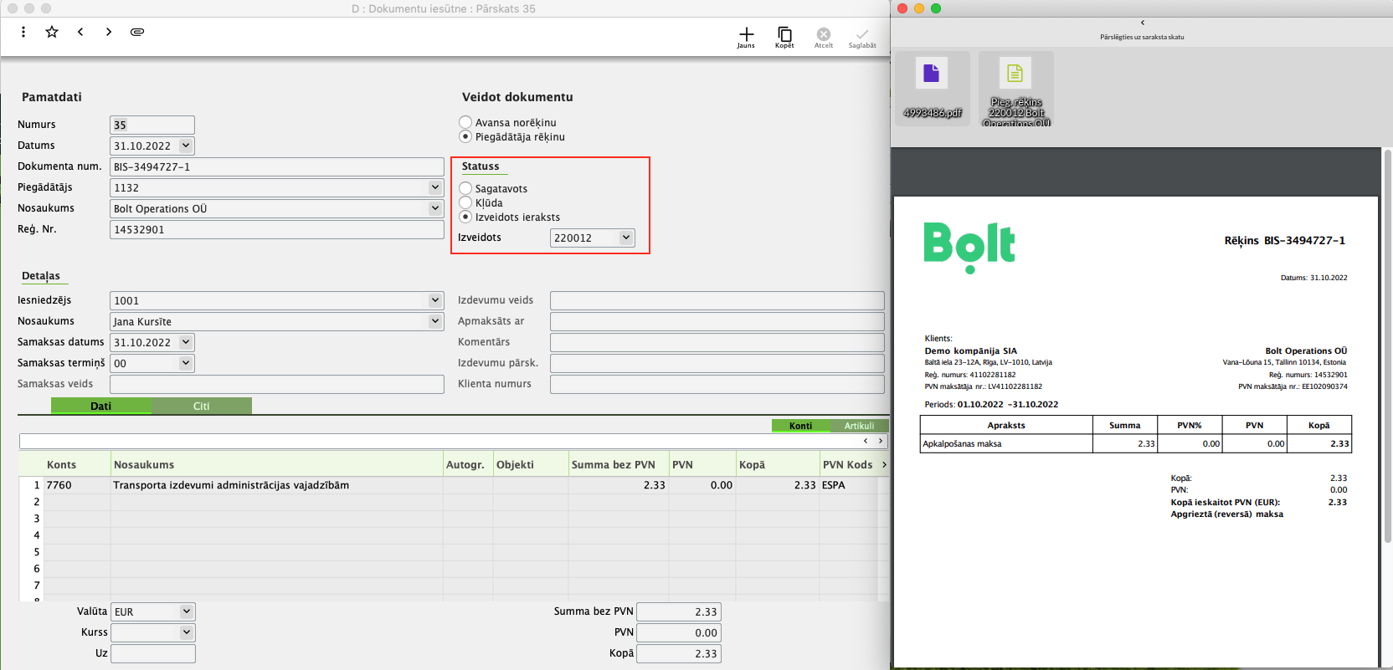Click the Konts column header

click(x=77, y=464)
